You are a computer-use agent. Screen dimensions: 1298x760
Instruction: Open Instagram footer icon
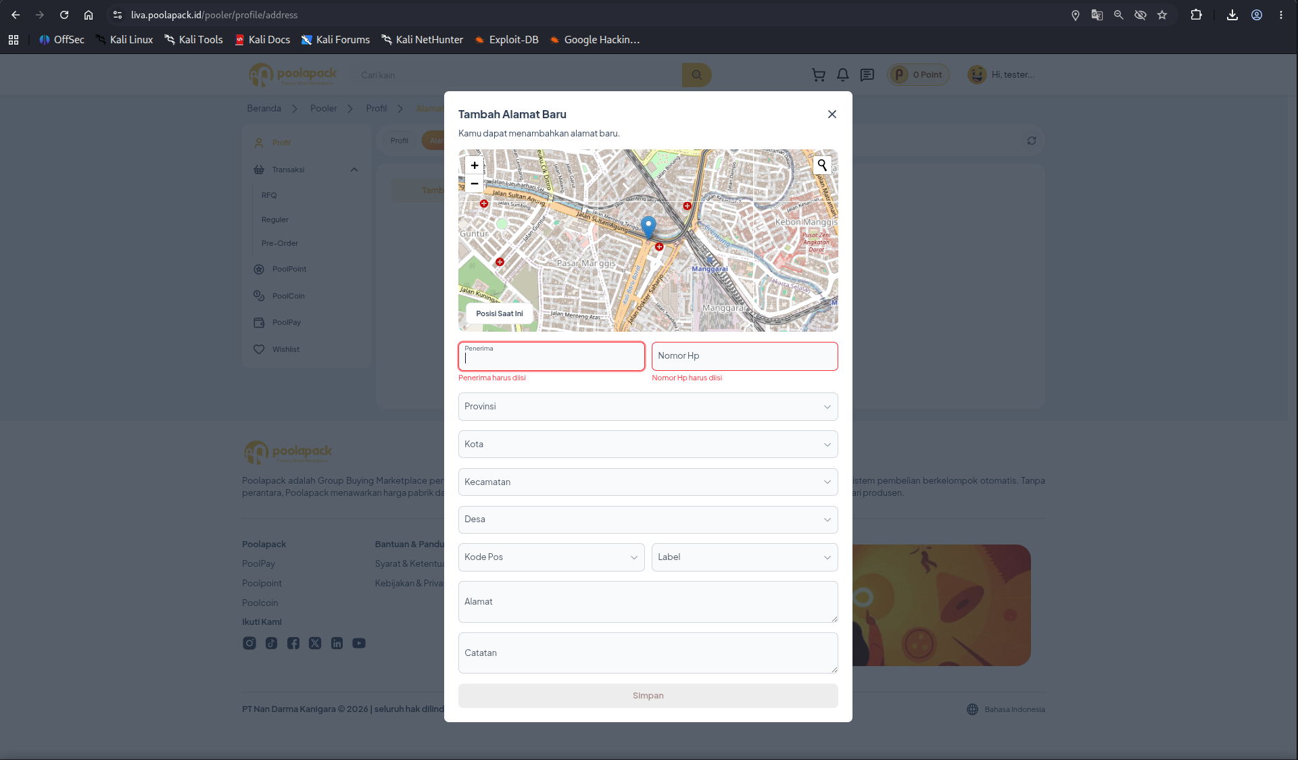point(249,643)
